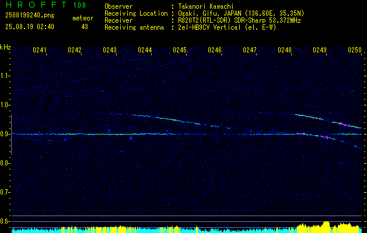Screen dimensions: 367x233
Task: Click the timestamp 25.08.19 02:40
Action: coord(30,27)
